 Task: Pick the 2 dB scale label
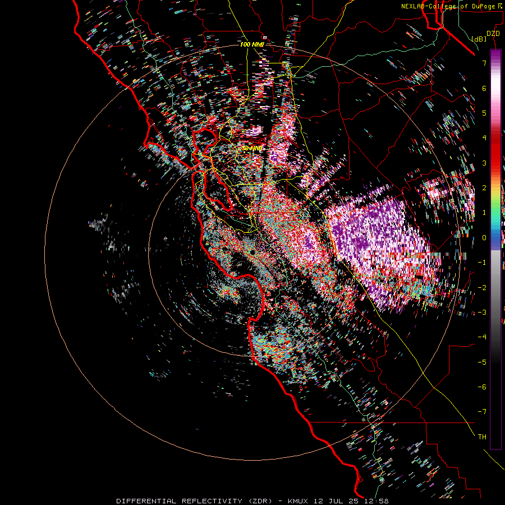click(x=484, y=188)
